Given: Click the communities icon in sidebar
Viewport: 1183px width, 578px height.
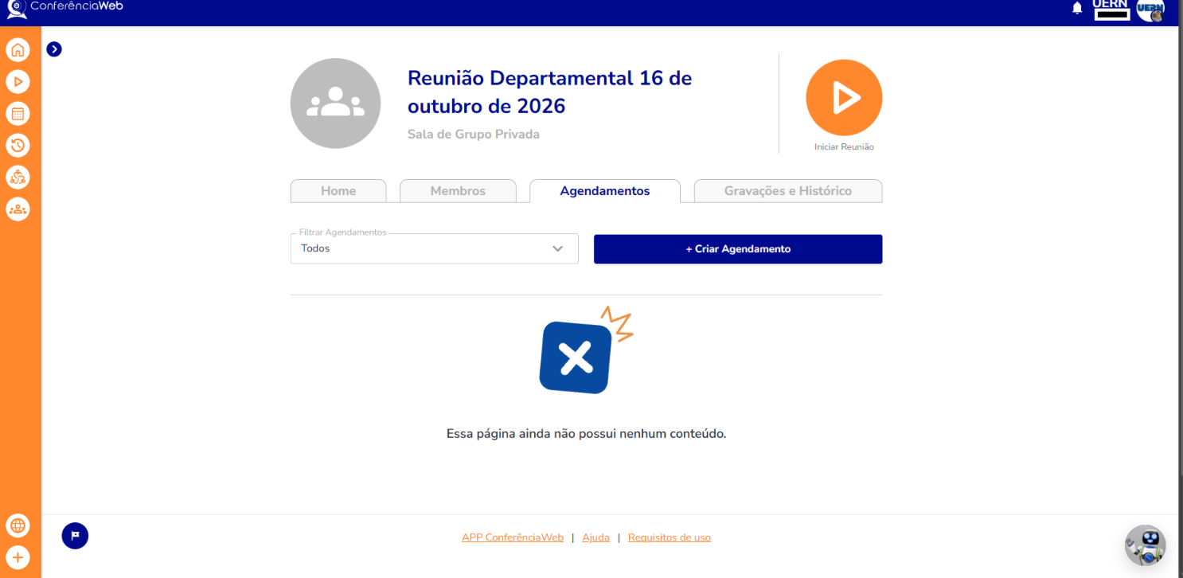Looking at the screenshot, I should [x=18, y=178].
